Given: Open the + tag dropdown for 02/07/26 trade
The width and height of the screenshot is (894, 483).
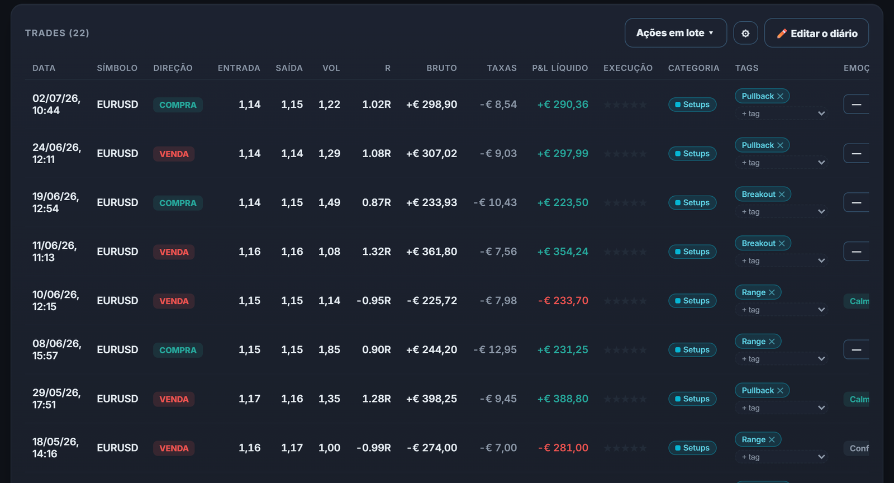Looking at the screenshot, I should [x=781, y=113].
